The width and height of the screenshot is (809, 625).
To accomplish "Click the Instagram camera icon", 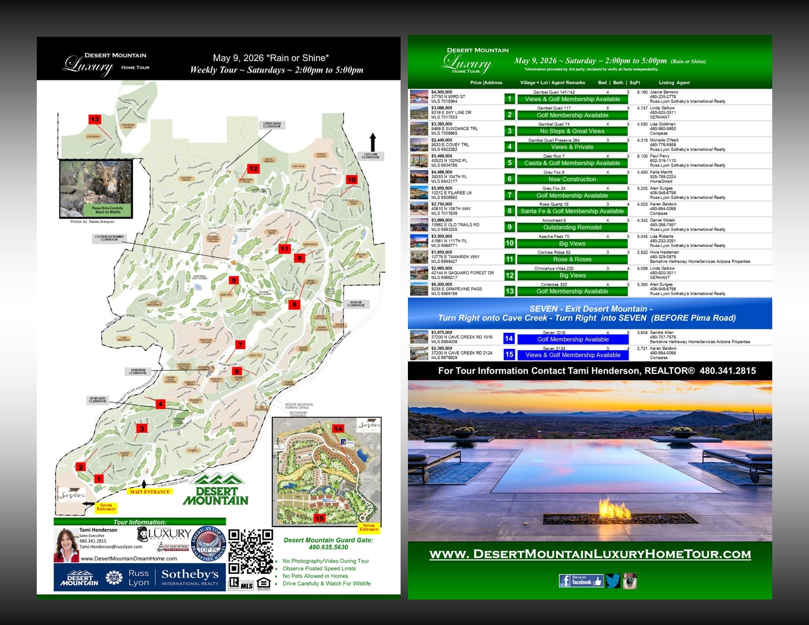I will tap(630, 581).
